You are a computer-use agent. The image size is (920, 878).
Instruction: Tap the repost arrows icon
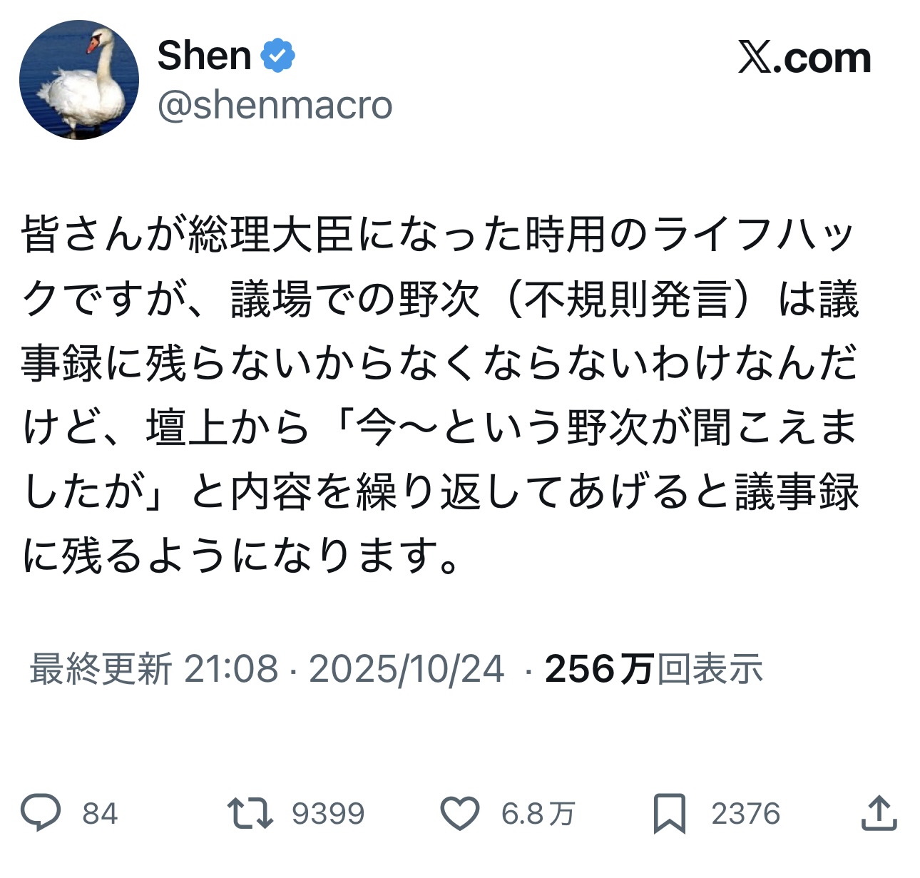coord(250,813)
